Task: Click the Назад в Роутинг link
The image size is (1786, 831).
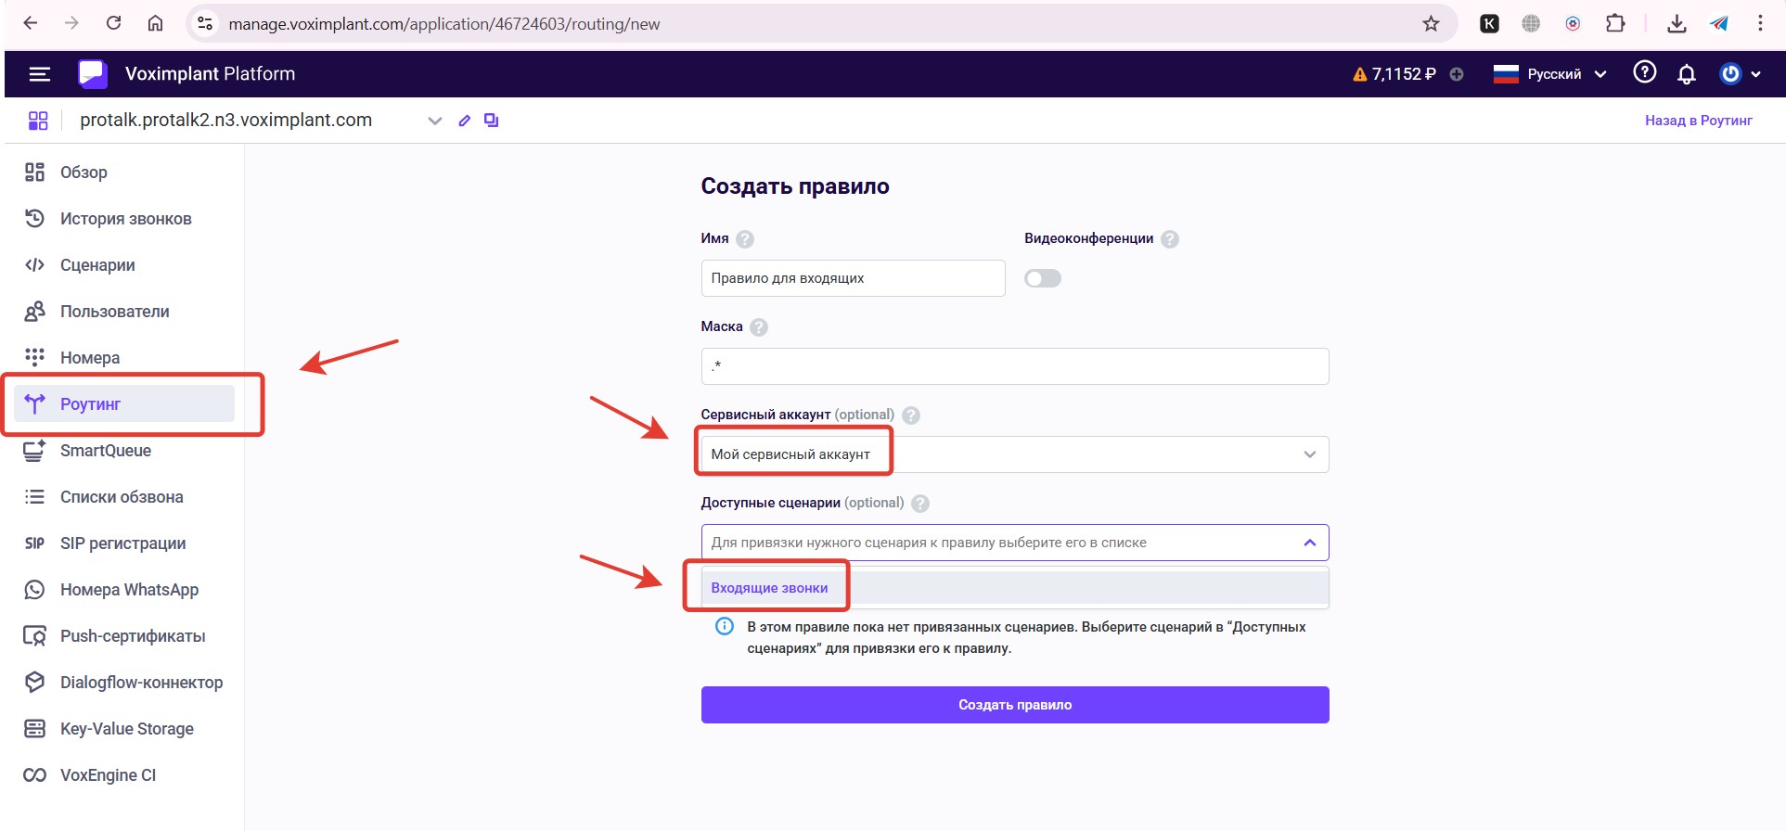Action: [1698, 121]
